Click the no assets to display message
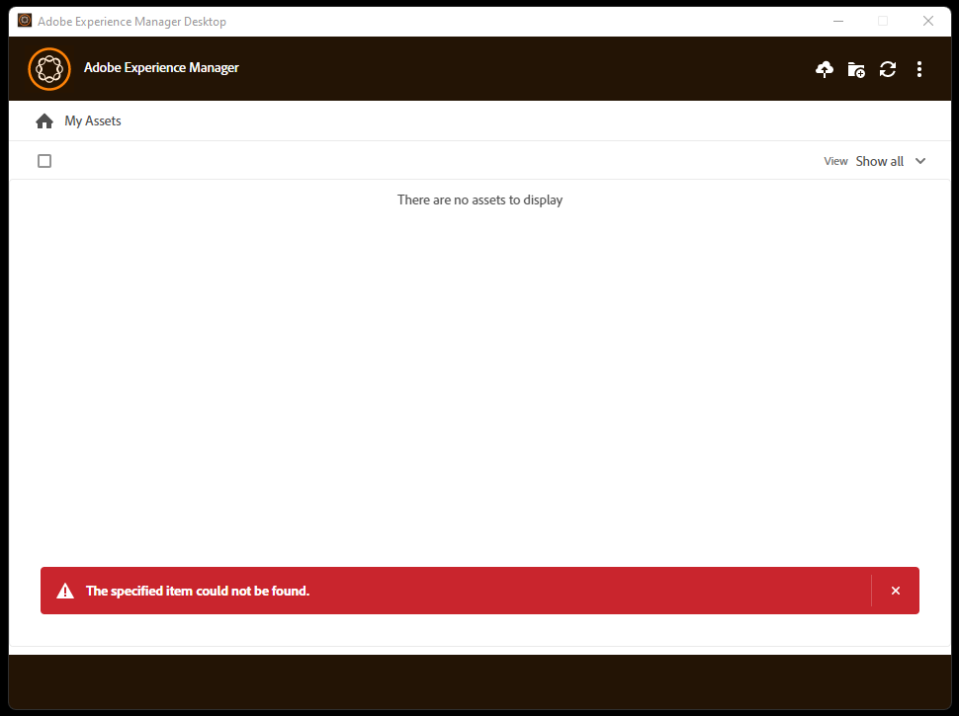This screenshot has width=959, height=716. pyautogui.click(x=479, y=199)
